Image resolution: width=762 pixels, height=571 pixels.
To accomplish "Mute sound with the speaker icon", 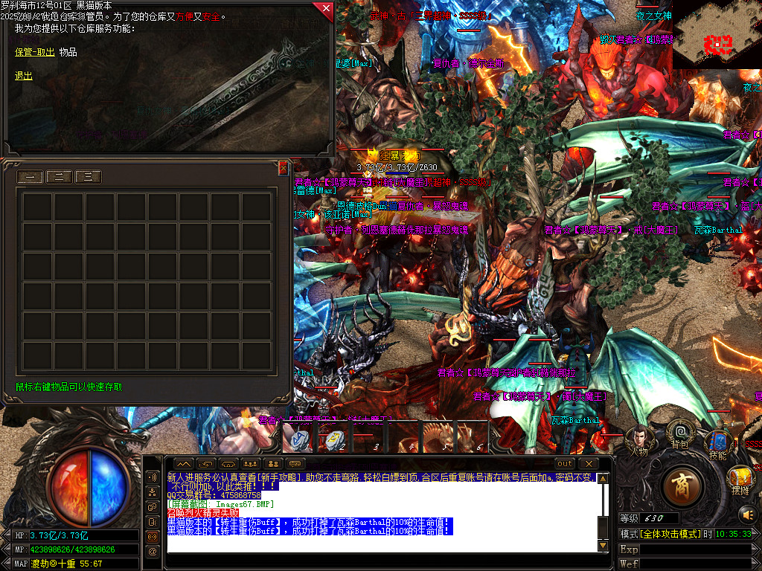I will pos(746,514).
